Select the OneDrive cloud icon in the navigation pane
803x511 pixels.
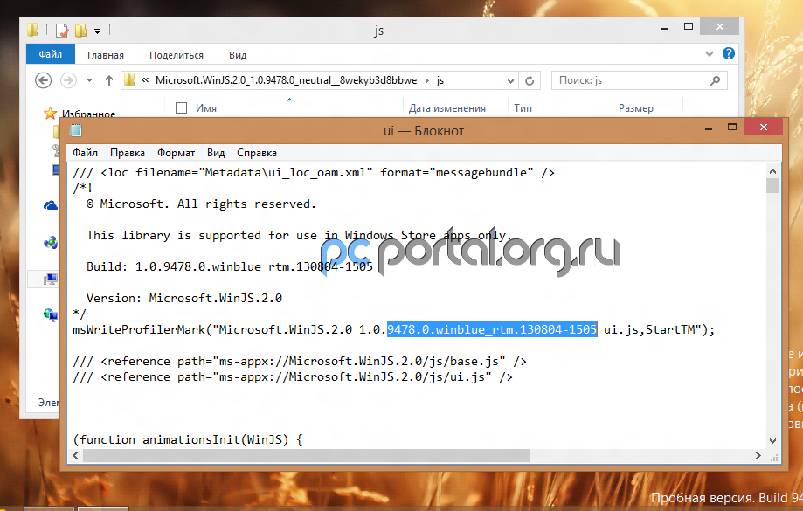51,205
